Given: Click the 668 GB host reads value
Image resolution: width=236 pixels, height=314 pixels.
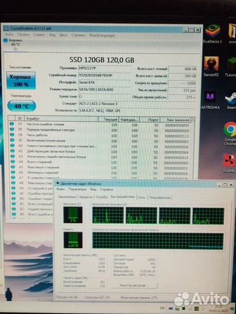Looking at the screenshot, I should tap(182, 69).
